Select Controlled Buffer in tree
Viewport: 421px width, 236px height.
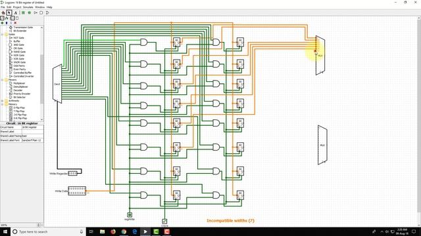tap(22, 73)
